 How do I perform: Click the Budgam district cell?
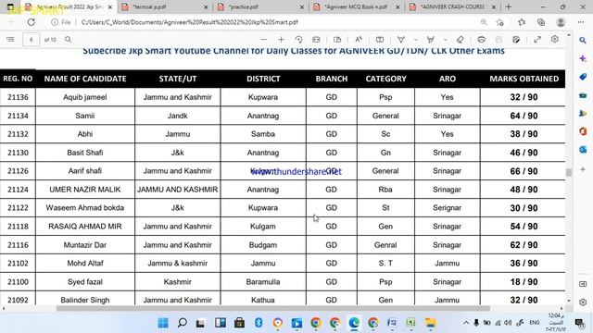coord(263,245)
